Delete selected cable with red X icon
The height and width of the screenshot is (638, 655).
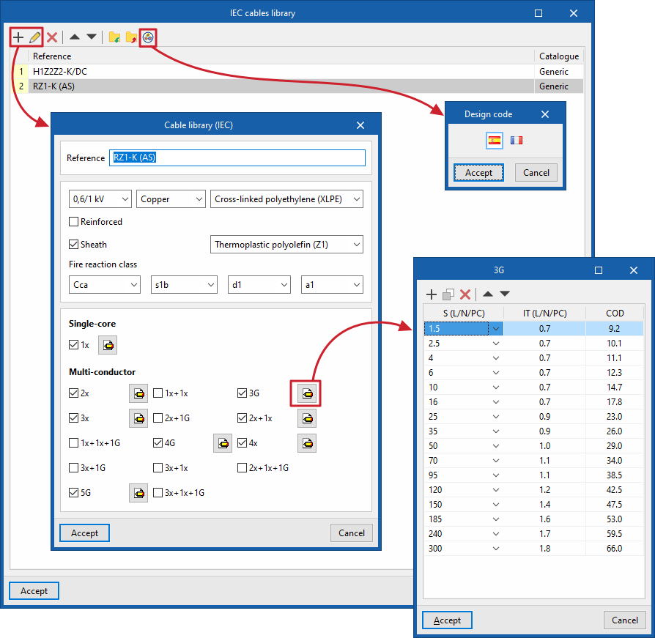[x=52, y=37]
